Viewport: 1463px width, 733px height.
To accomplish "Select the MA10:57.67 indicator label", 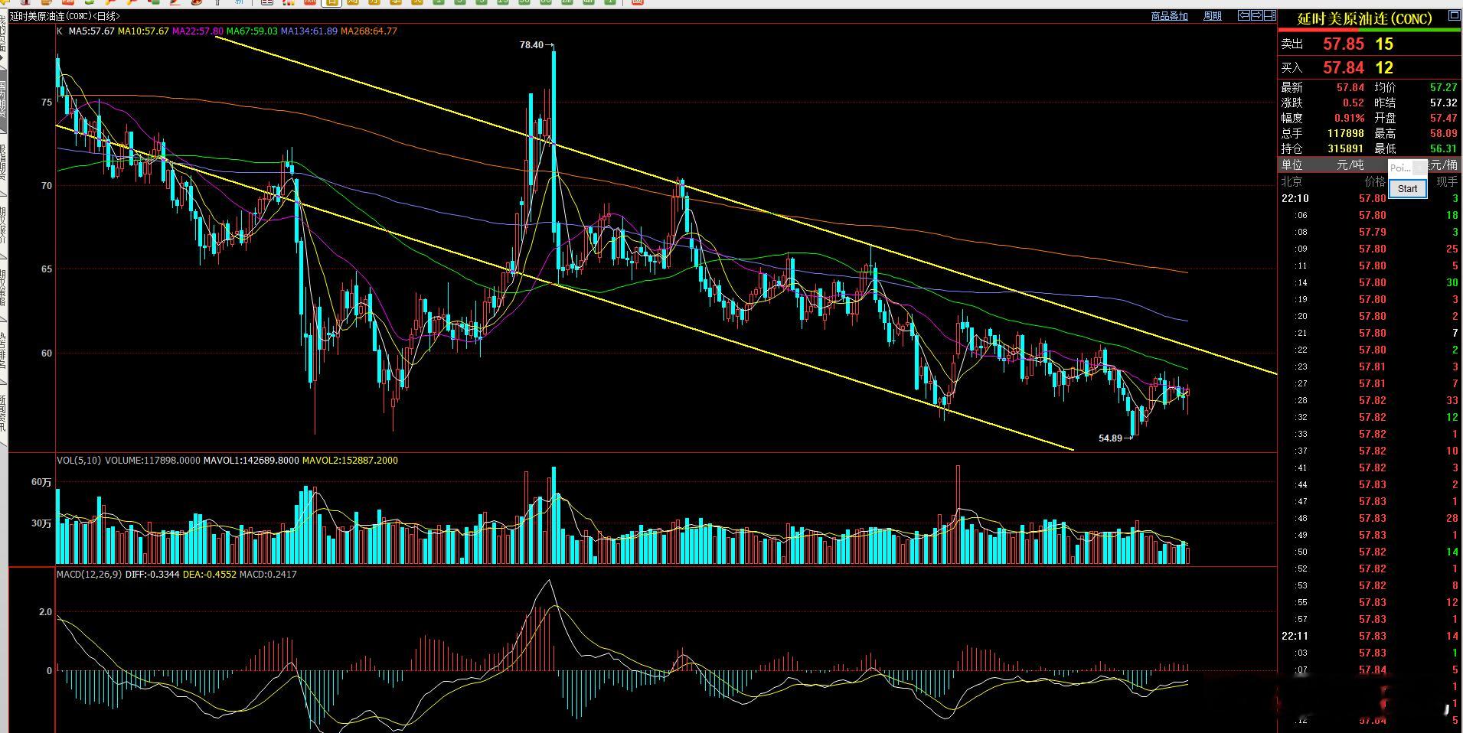I will coord(143,31).
